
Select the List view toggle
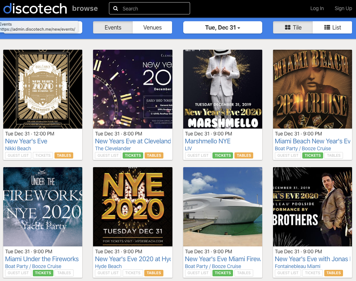click(x=333, y=27)
